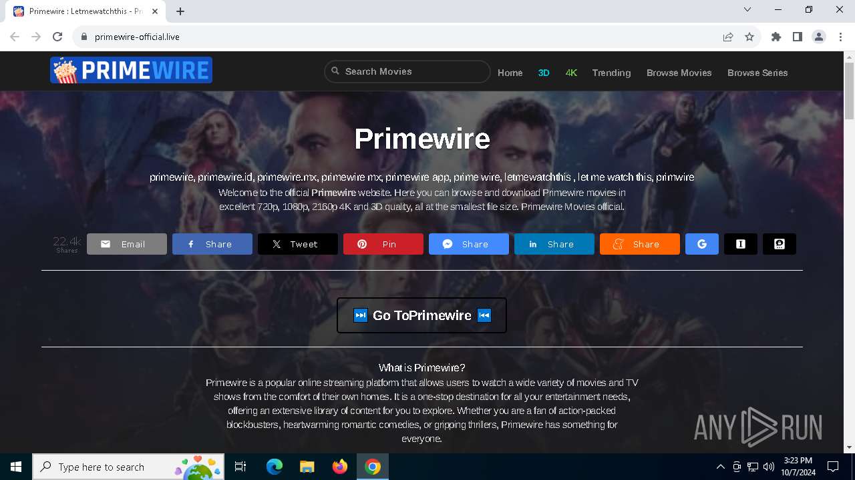855x480 pixels.
Task: Click the Google share icon
Action: coord(702,244)
